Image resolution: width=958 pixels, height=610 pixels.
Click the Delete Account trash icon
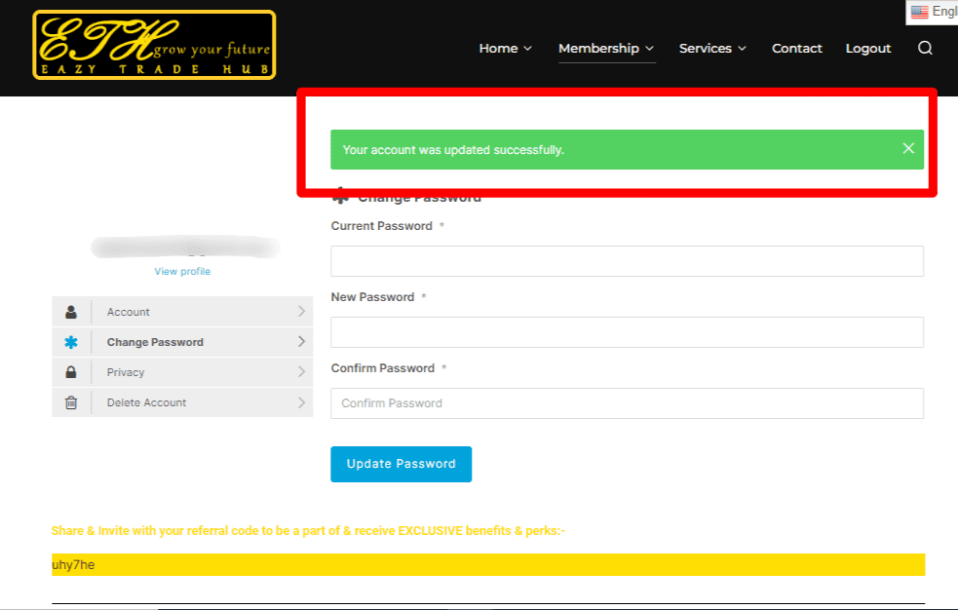coord(71,402)
